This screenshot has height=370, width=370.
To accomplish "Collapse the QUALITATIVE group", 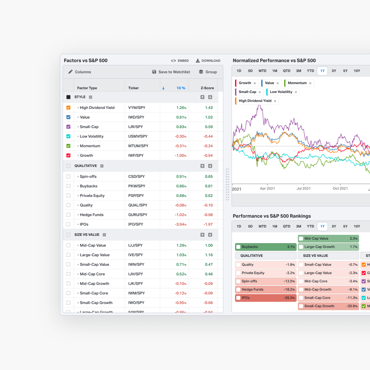I will tap(102, 166).
